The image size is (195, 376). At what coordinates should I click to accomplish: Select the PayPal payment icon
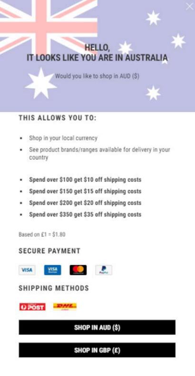pos(104,270)
